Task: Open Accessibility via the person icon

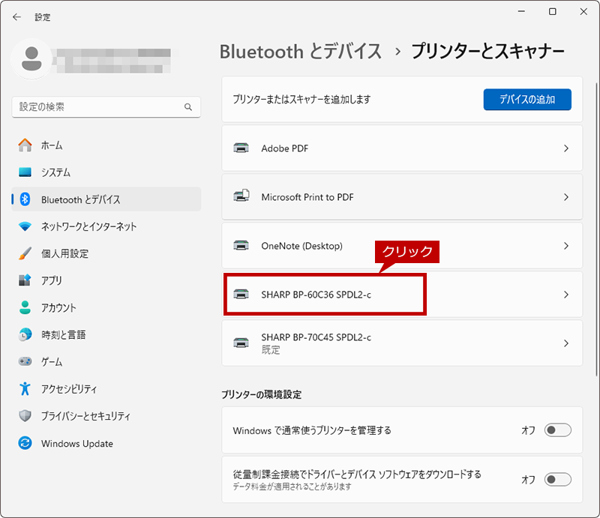Action: [x=25, y=388]
